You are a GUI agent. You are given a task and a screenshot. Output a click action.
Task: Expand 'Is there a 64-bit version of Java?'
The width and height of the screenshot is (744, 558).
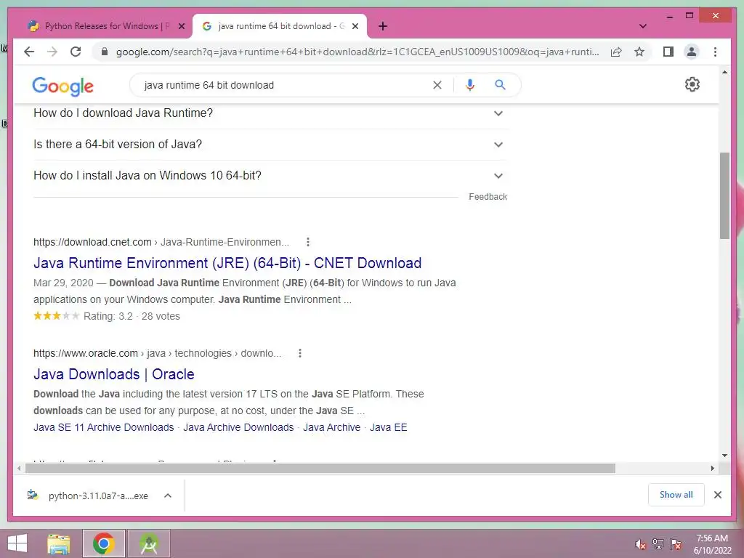[x=270, y=145]
